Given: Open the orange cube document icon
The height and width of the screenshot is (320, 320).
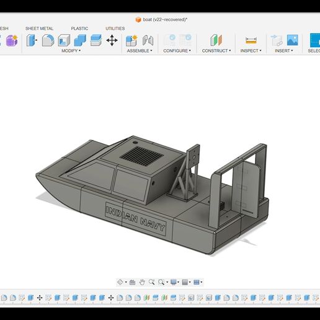Looking at the screenshot, I should 138,20.
